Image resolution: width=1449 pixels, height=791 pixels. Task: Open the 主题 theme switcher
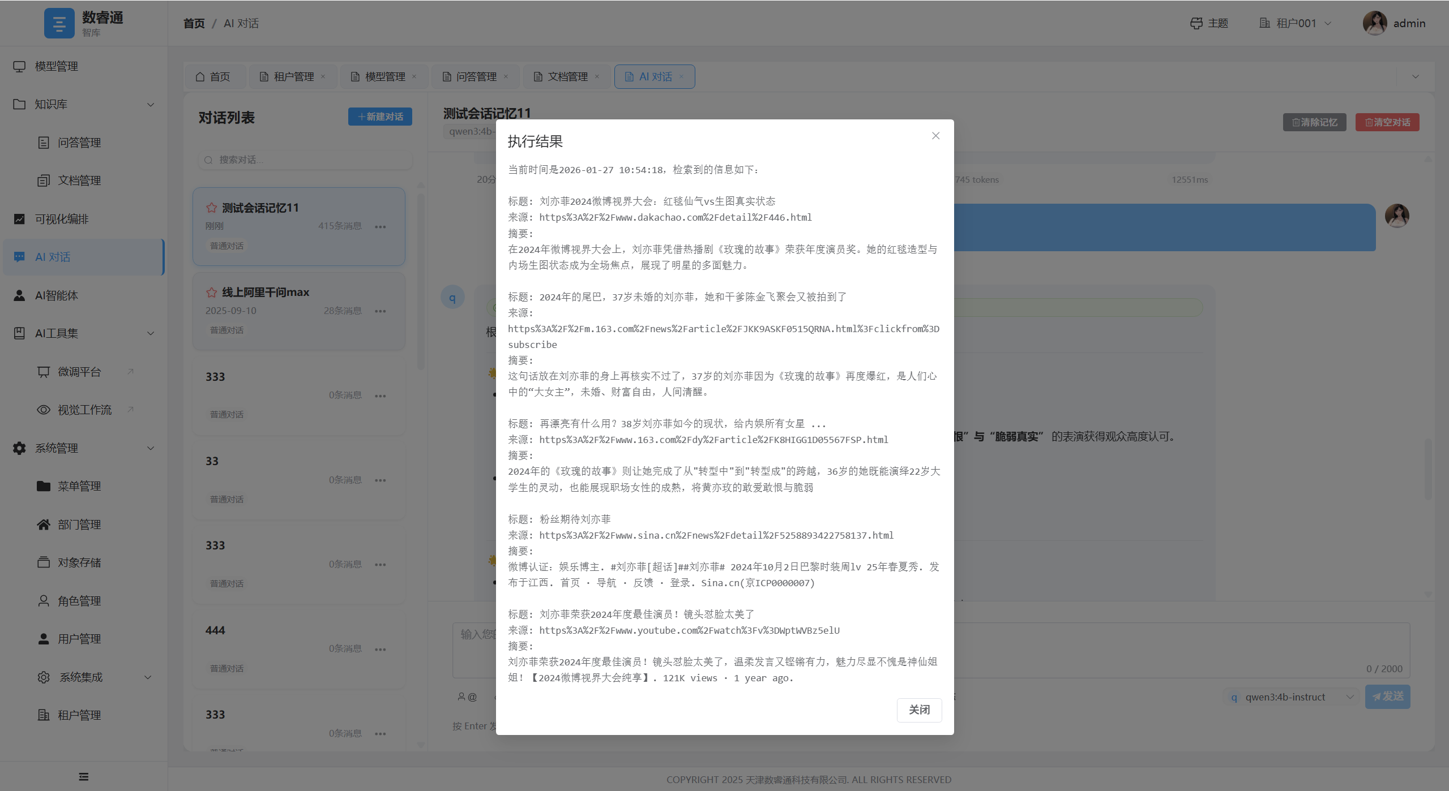tap(1210, 23)
